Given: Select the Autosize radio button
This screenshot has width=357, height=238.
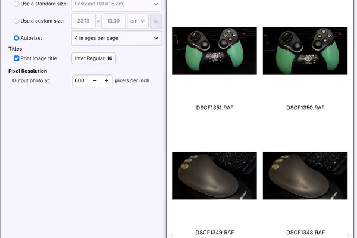Looking at the screenshot, I should click(x=17, y=38).
